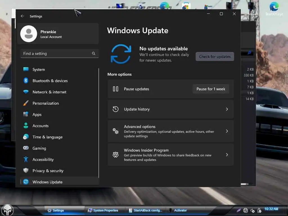Image resolution: width=288 pixels, height=216 pixels.
Task: Click the taskbar clock 10:32 AM
Action: pos(271,209)
